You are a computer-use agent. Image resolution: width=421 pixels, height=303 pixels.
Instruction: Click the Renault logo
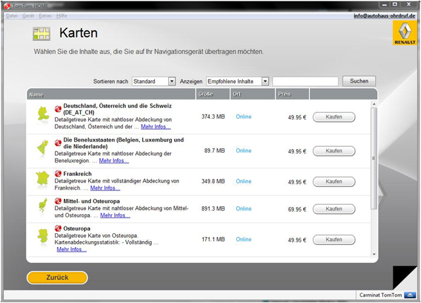pos(404,32)
